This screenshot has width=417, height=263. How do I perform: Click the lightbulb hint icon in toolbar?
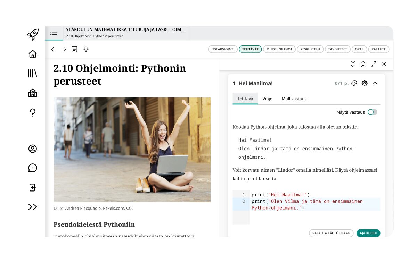(x=86, y=49)
